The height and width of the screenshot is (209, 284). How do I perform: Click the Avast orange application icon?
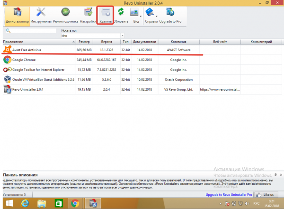tap(8, 50)
